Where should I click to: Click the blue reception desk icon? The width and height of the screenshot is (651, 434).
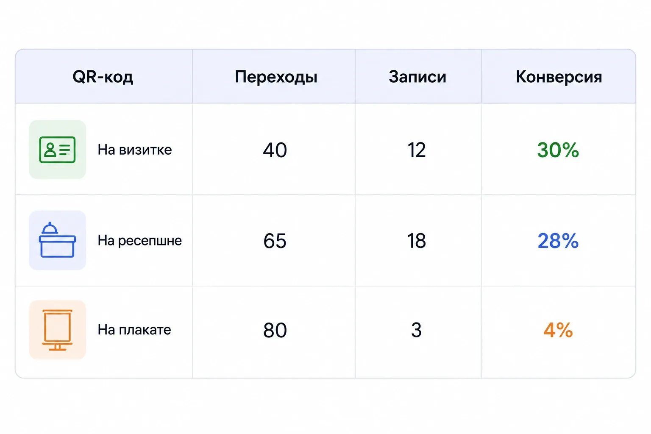57,240
